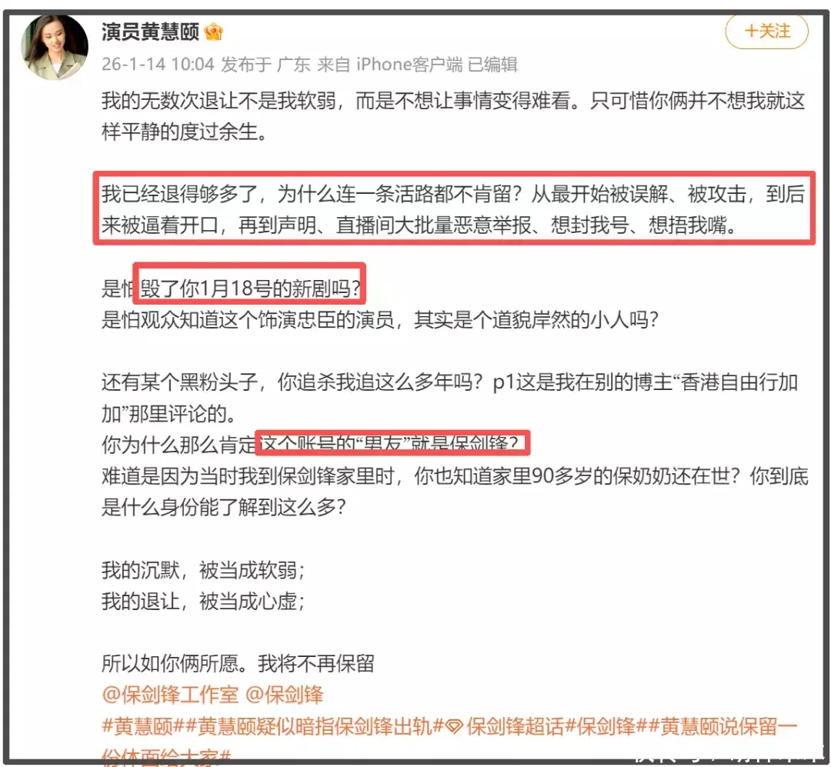The width and height of the screenshot is (831, 767).
Task: Click the crown VIP badge icon
Action: (x=214, y=32)
